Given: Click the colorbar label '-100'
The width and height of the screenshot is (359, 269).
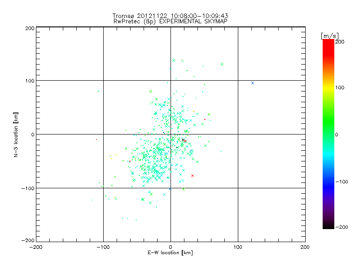Looking at the screenshot, I should click(341, 182).
